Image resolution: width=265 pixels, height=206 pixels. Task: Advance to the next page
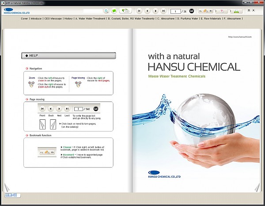point(155,11)
